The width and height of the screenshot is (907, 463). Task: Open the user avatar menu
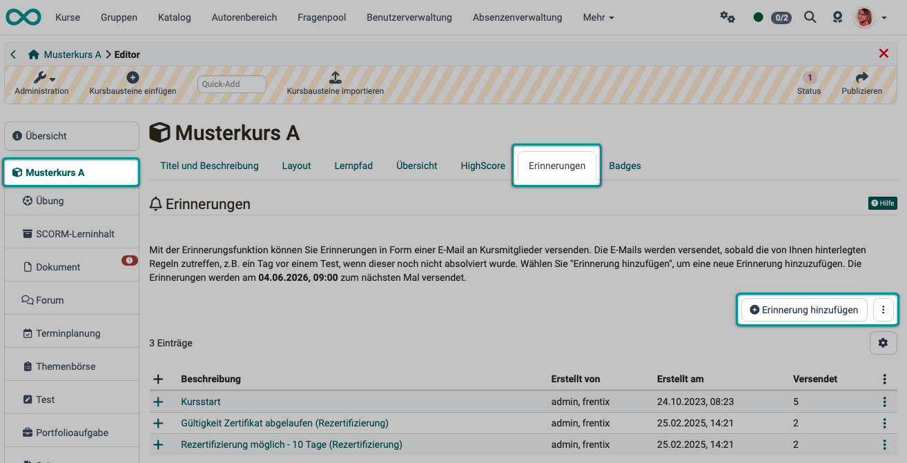point(864,17)
